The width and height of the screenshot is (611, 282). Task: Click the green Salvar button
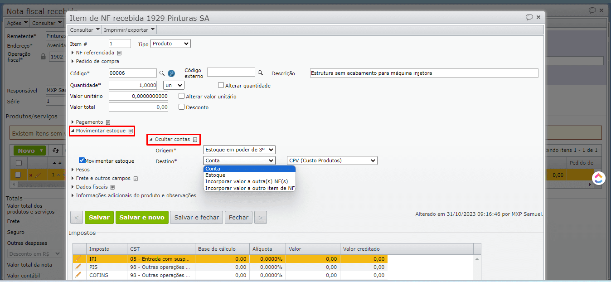[99, 218]
